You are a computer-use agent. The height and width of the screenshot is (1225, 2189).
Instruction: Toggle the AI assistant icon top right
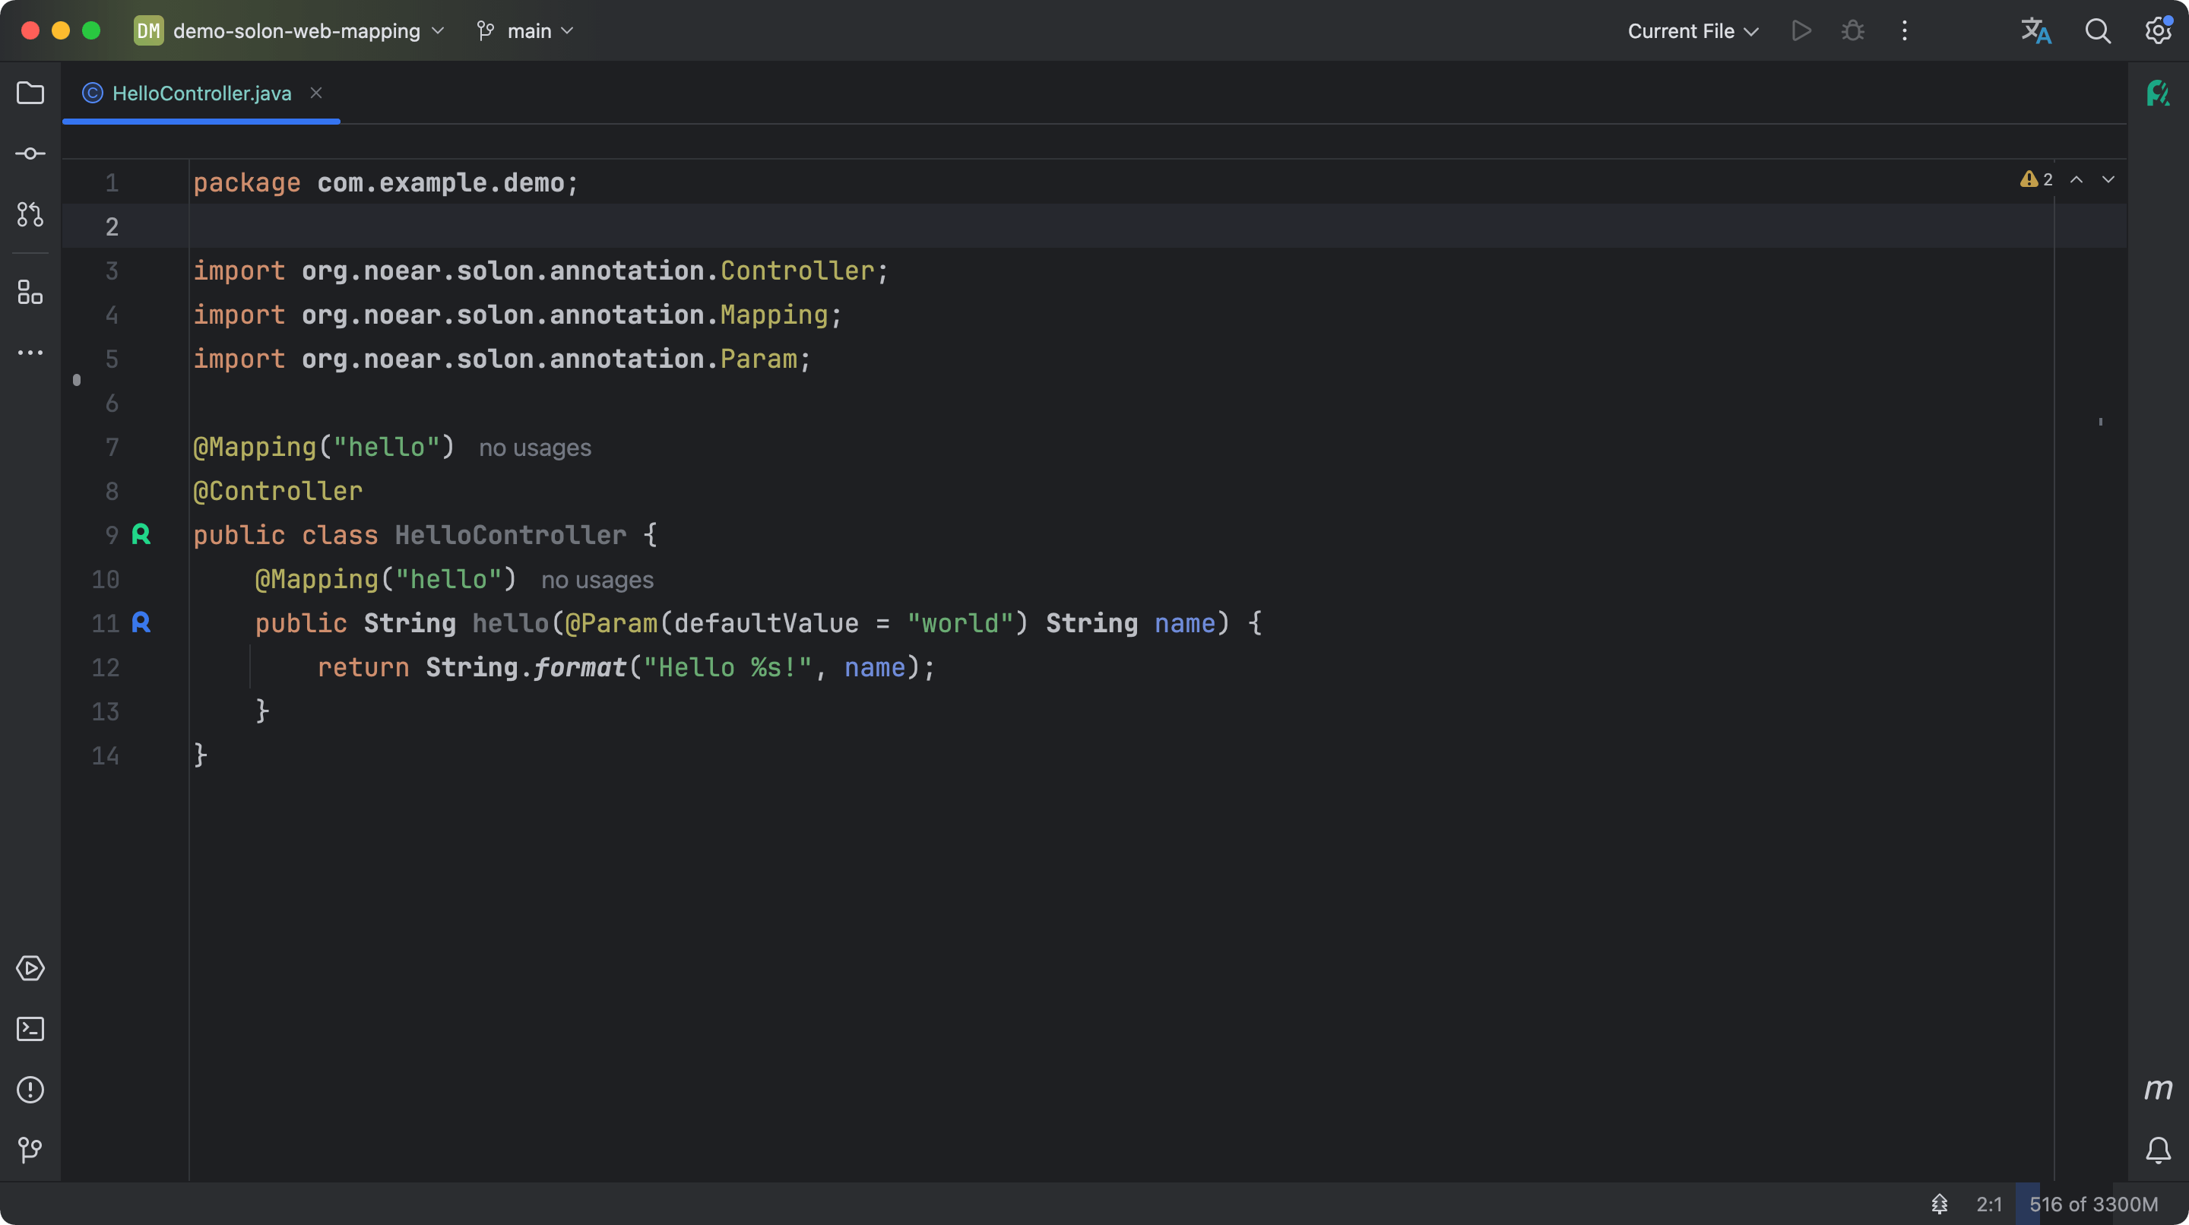point(2159,93)
